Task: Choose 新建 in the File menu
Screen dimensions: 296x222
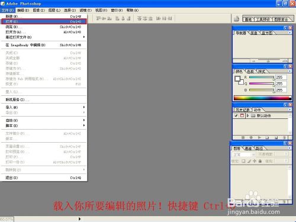Action: coord(44,17)
